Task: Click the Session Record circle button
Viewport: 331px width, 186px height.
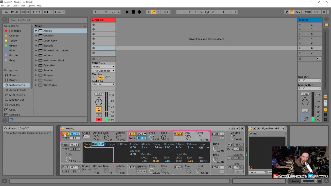Action: click(168, 12)
